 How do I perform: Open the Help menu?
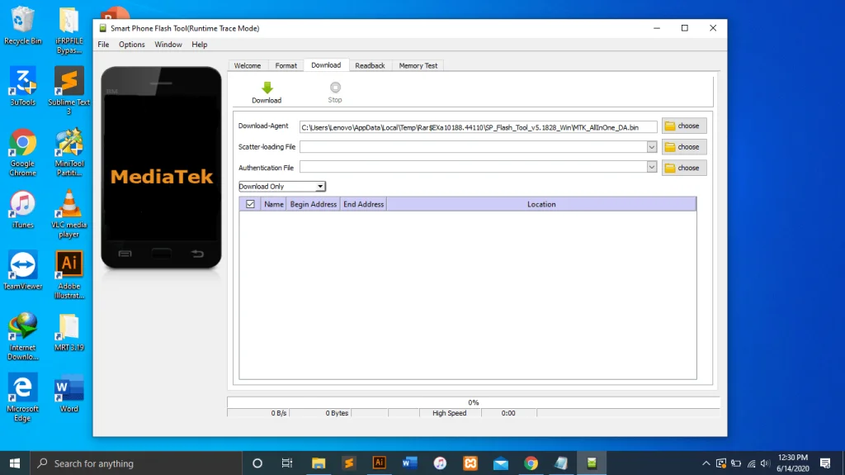(200, 45)
